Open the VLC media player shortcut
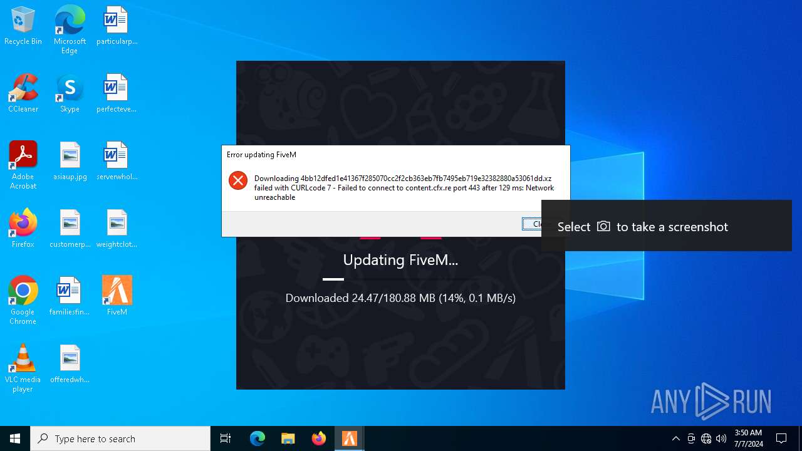 [x=23, y=368]
